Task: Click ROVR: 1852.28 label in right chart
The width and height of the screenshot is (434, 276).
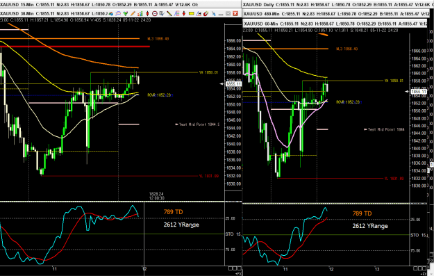Action: coord(349,102)
